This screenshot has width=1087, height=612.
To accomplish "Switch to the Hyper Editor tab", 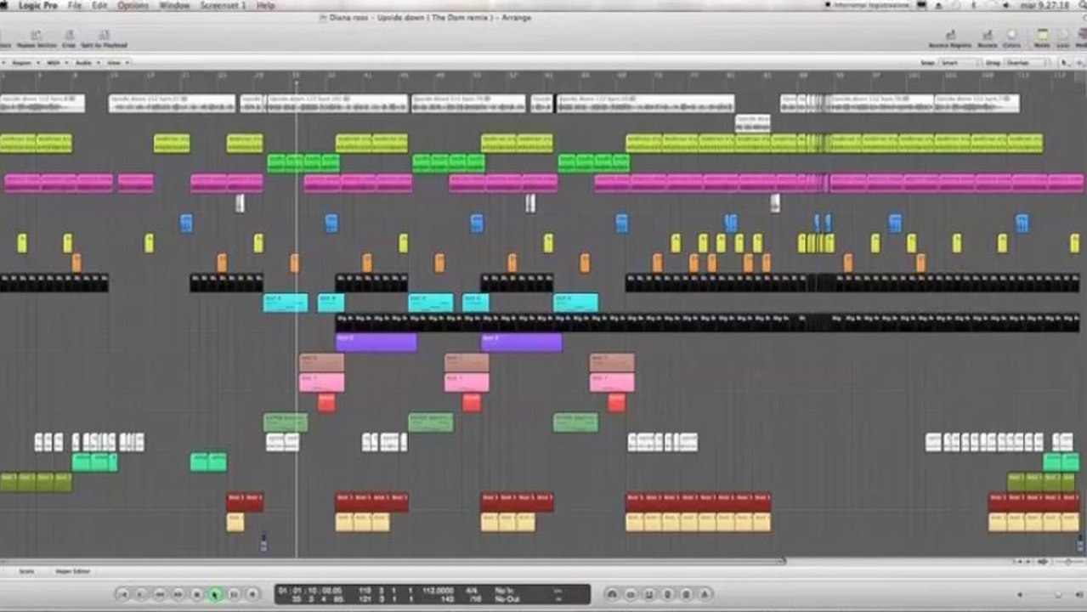I will [72, 571].
